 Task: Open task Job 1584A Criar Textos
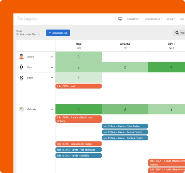[125, 126]
